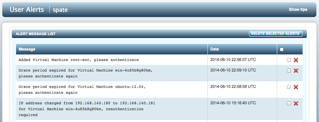Image resolution: width=319 pixels, height=122 pixels.
Task: Click the date 2014-06-10 15:16:40 UTC
Action: [x=233, y=103]
